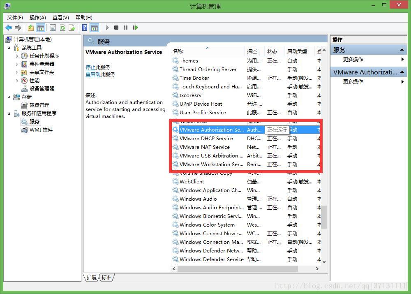411x294 pixels.
Task: Expand the 任务计划程序 node arrow
Action: 17,56
